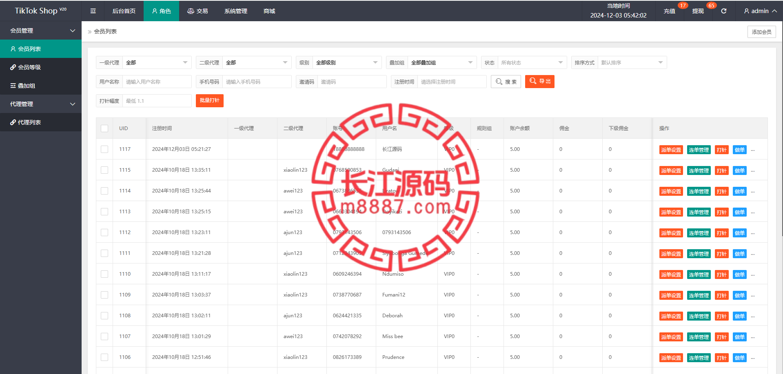Tick the checkbox for UID 1115
The image size is (783, 374).
(104, 170)
